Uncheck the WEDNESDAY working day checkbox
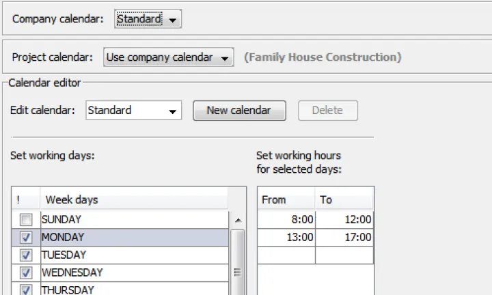This screenshot has height=295, width=492. pos(26,272)
